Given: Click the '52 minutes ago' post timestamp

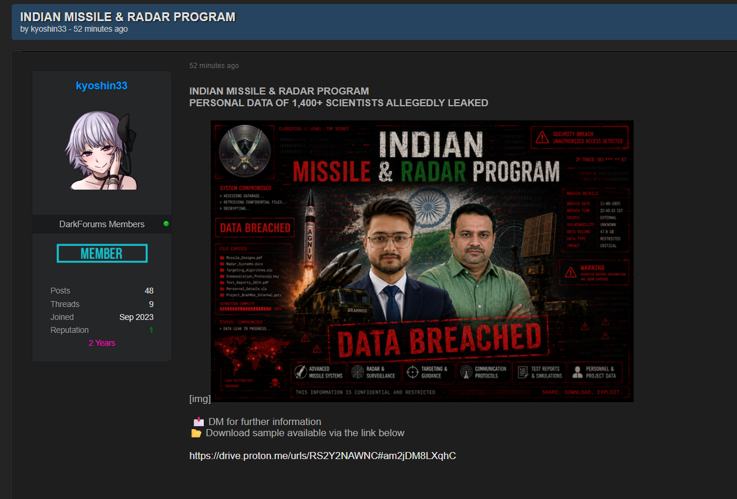Looking at the screenshot, I should coord(214,66).
